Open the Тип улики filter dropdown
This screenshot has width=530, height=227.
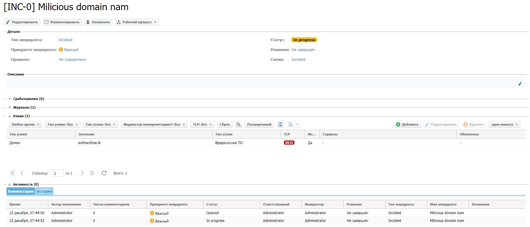pyautogui.click(x=63, y=124)
